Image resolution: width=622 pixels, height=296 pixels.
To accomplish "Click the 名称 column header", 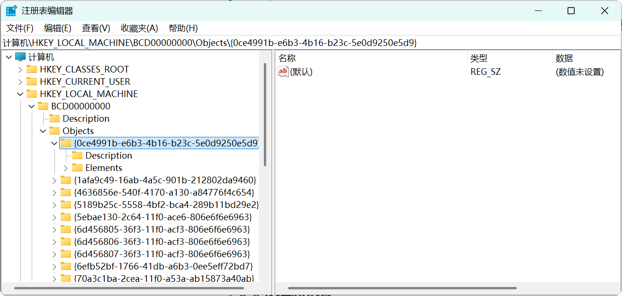I will pyautogui.click(x=287, y=58).
